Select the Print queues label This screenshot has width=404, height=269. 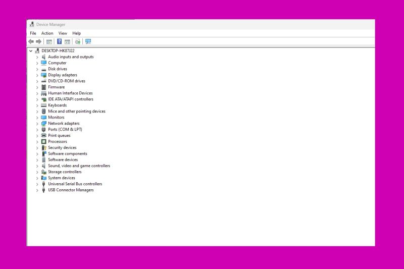pyautogui.click(x=59, y=135)
